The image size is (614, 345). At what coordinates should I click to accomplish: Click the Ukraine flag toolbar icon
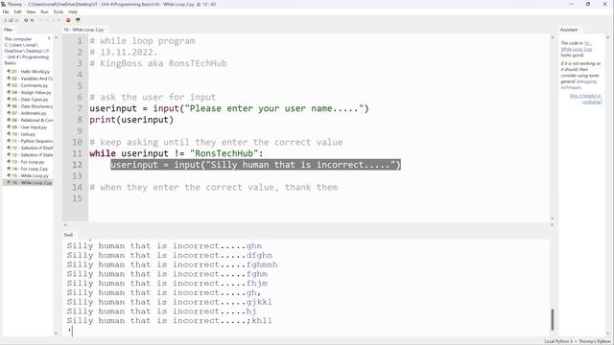coord(78,20)
